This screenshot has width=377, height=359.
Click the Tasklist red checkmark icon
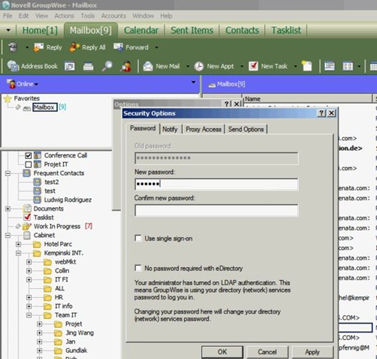pyautogui.click(x=27, y=217)
